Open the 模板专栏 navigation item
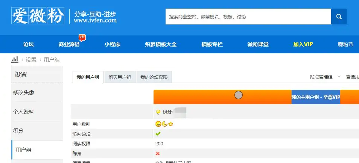359x163 pixels. coord(212,44)
